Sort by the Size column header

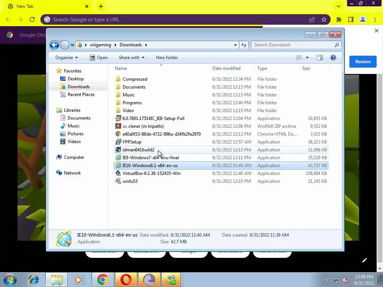(306, 68)
